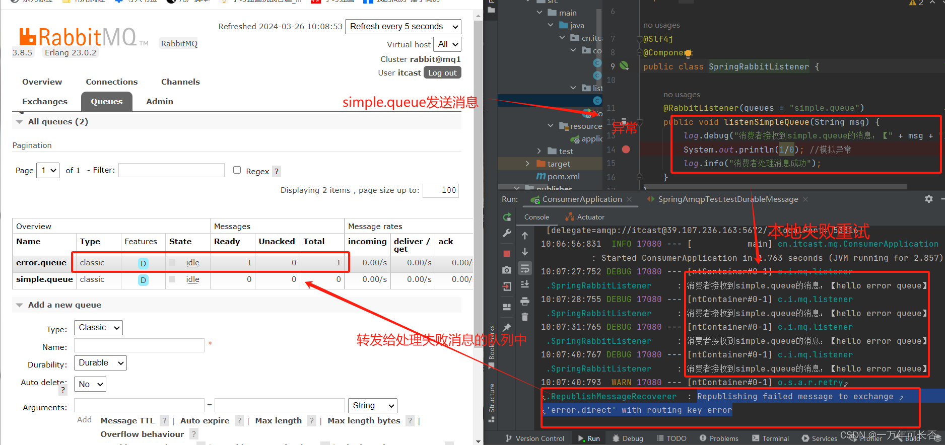Open the Durability Durable dropdown
Screen dimensions: 945x445
point(100,363)
